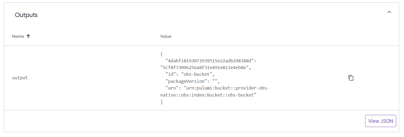Click the "packageVersion" line in the value
404x137 pixels.
193,81
